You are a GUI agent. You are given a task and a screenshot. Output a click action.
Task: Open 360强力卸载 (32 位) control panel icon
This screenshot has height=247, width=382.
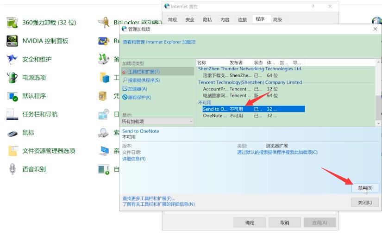point(12,22)
